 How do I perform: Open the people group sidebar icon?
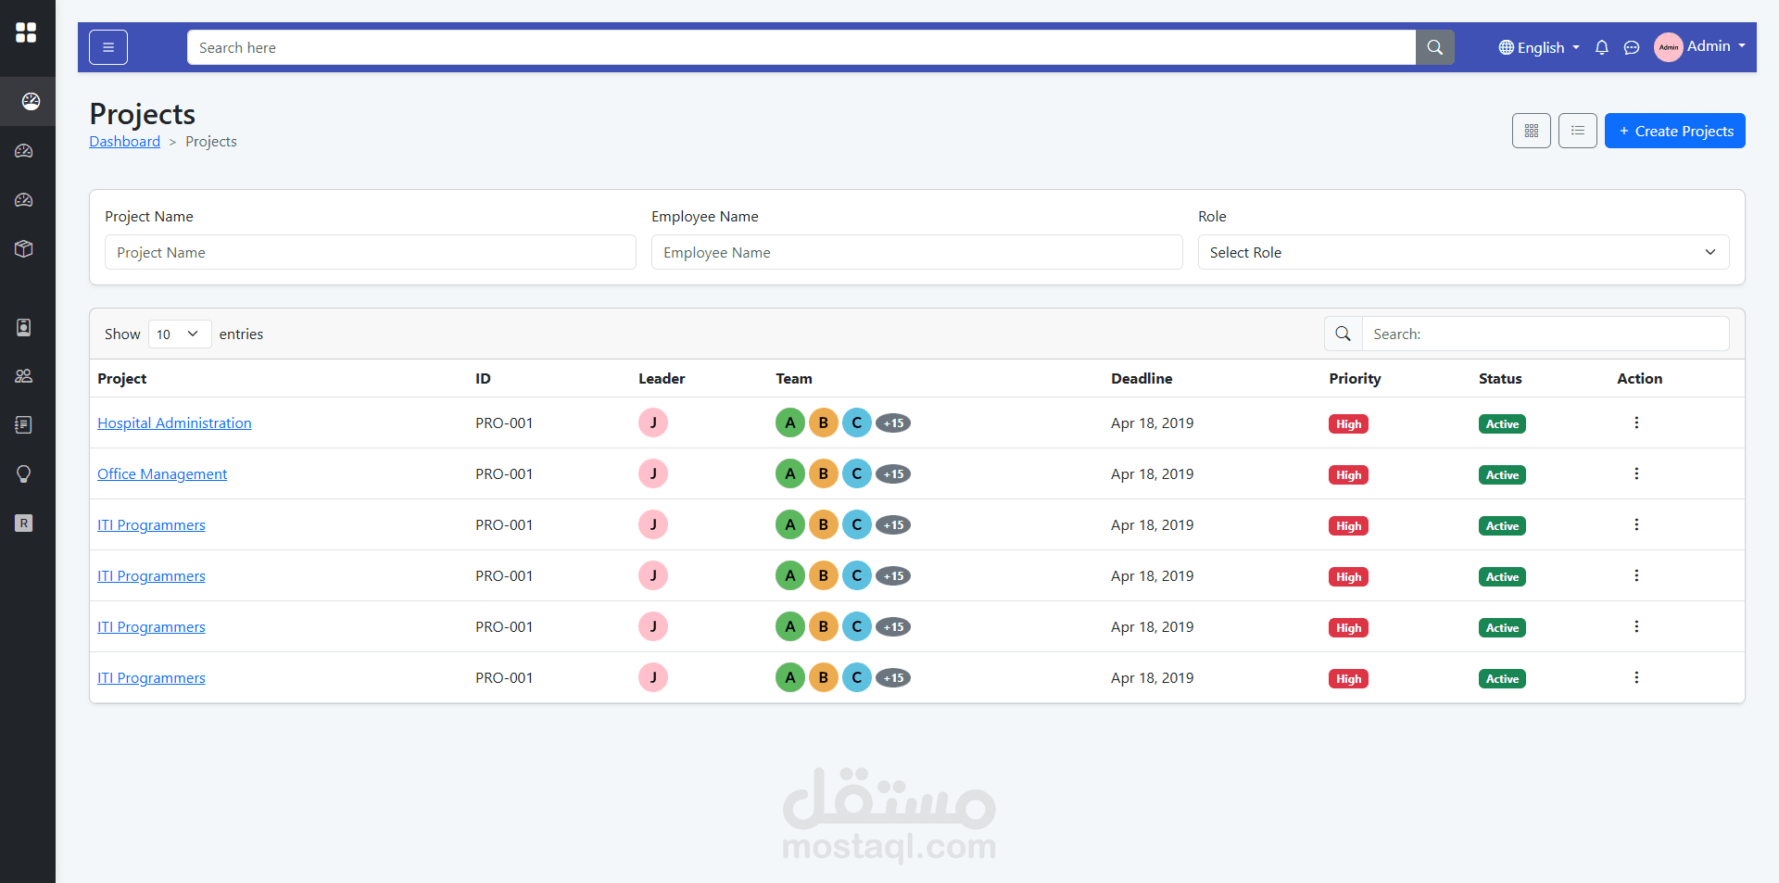pos(24,376)
